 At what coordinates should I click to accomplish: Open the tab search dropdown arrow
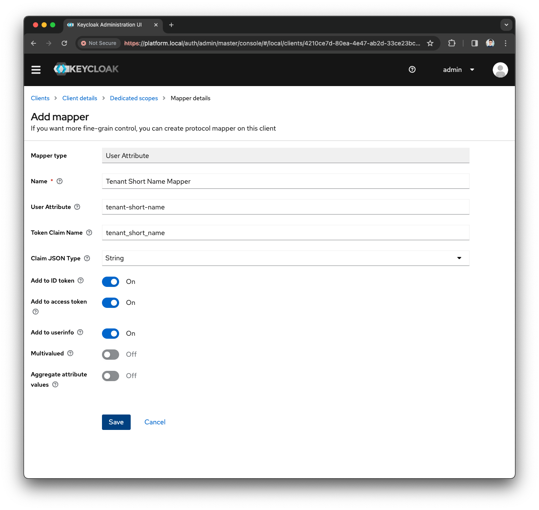pyautogui.click(x=506, y=25)
